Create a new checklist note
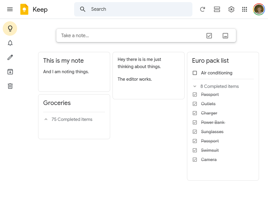 pyautogui.click(x=209, y=35)
